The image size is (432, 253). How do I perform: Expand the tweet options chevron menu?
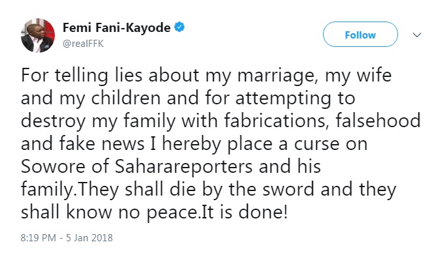[417, 35]
